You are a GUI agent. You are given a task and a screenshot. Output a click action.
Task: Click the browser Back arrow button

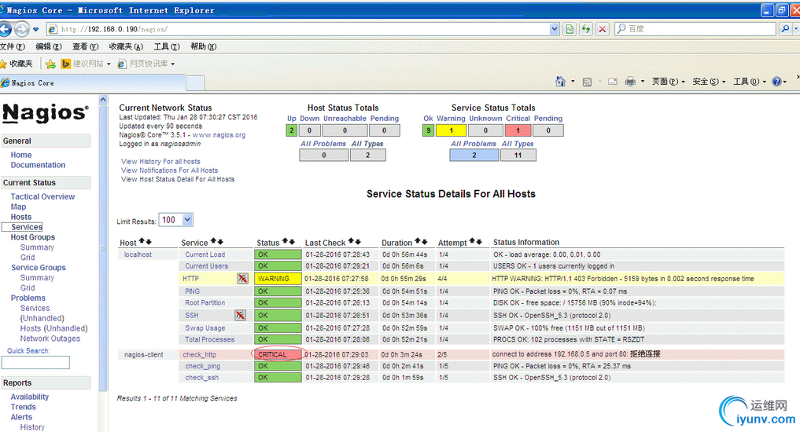[x=5, y=29]
